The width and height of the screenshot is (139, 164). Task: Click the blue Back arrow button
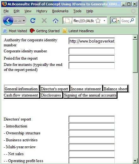[8, 20]
